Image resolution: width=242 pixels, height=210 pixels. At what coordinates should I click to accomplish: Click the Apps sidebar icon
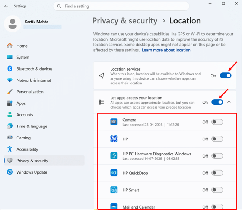click(10, 103)
